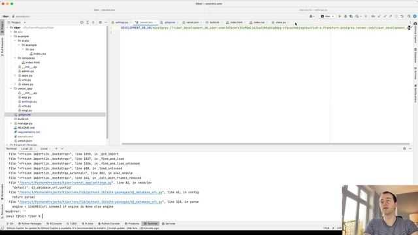
Task: Select wsgi.py in the project tree
Action: (27, 110)
